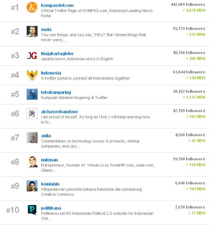Click aichasoebandono's broken image icon

[32, 114]
